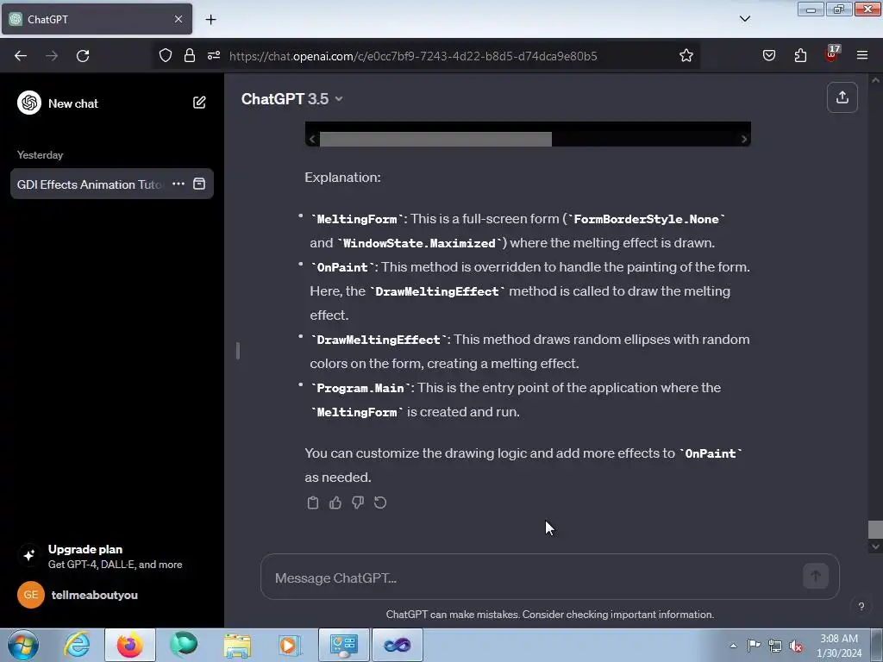Open the Firefox extensions menu
The image size is (883, 662).
tap(800, 55)
